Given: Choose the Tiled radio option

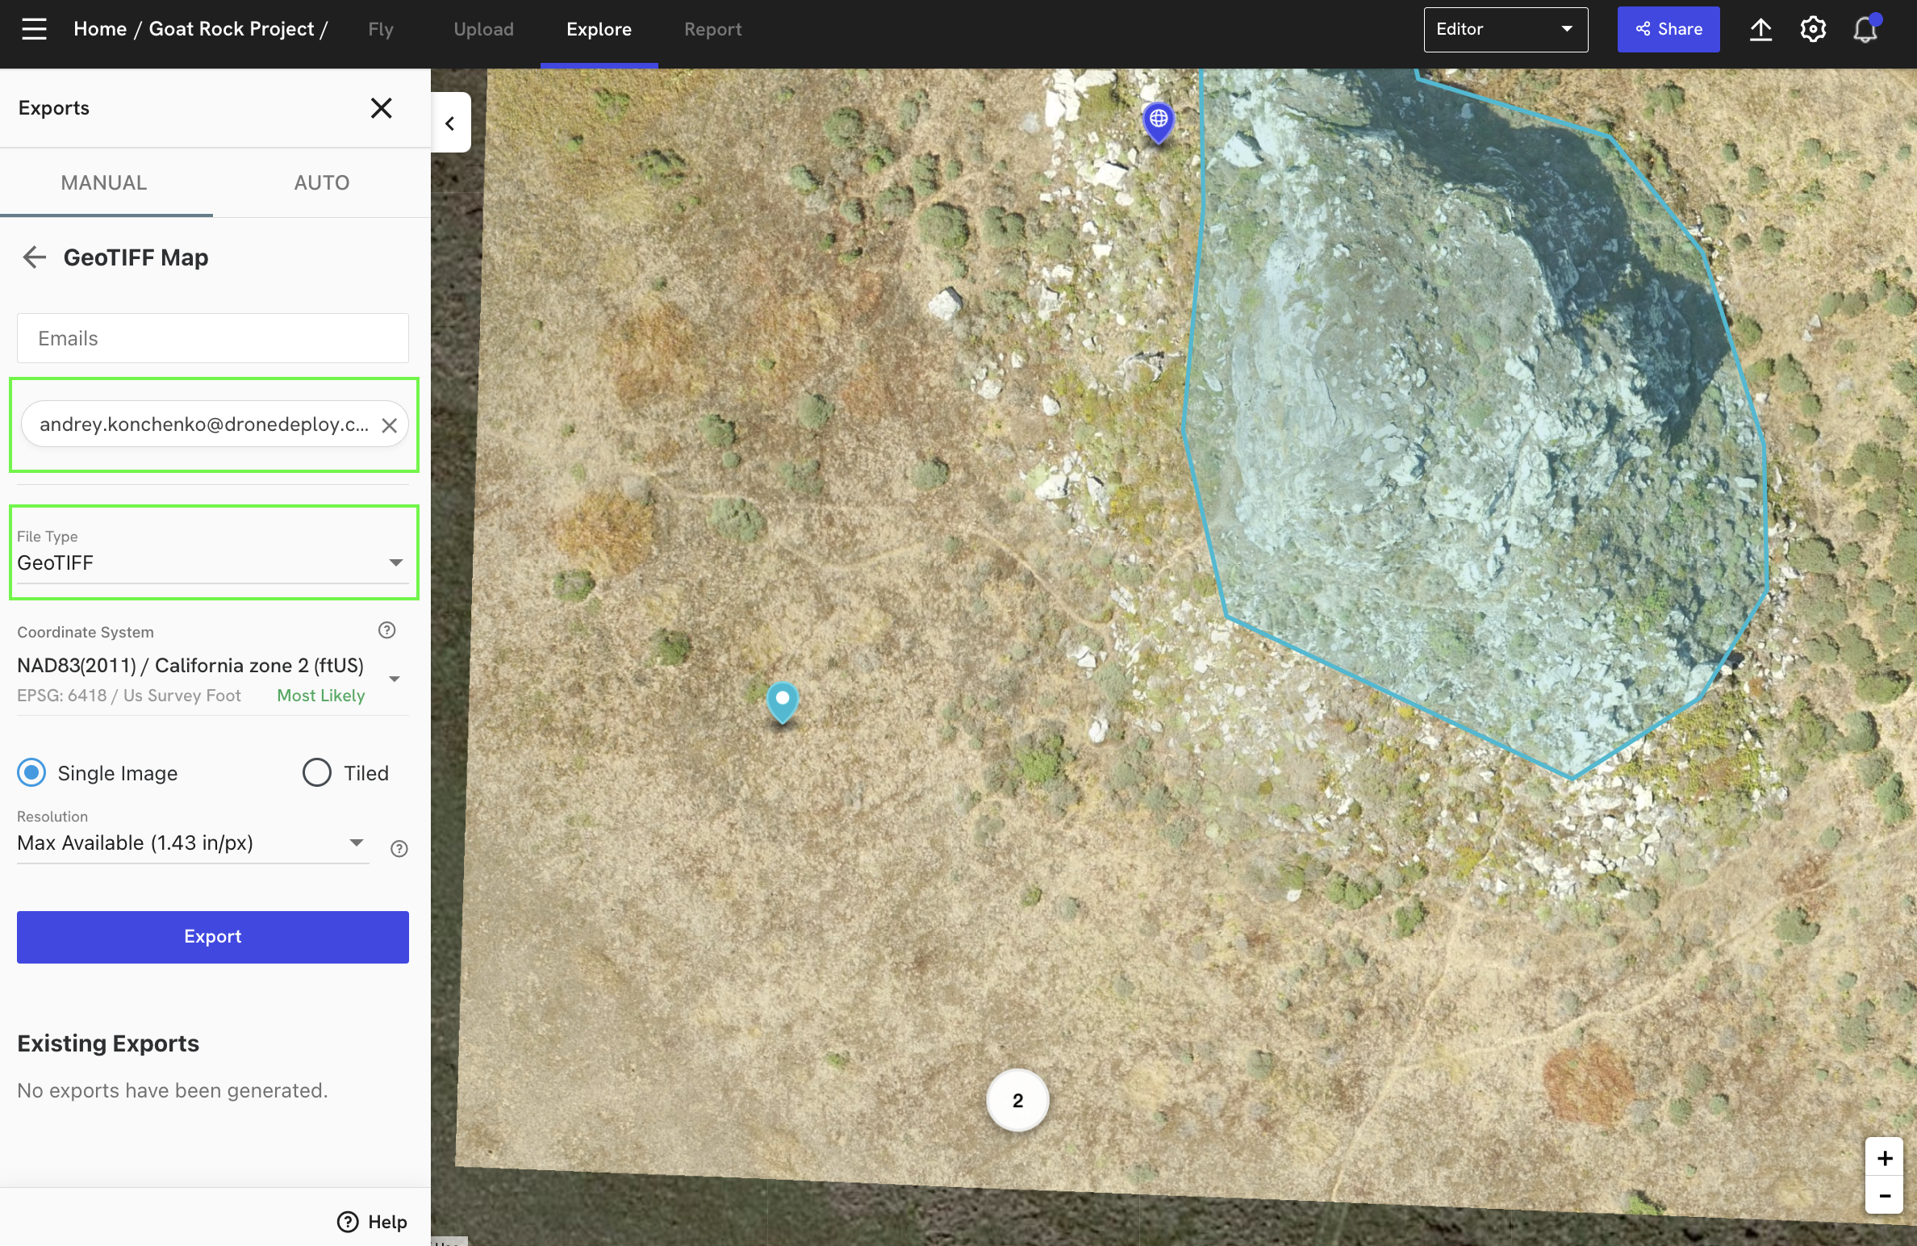Looking at the screenshot, I should 316,772.
